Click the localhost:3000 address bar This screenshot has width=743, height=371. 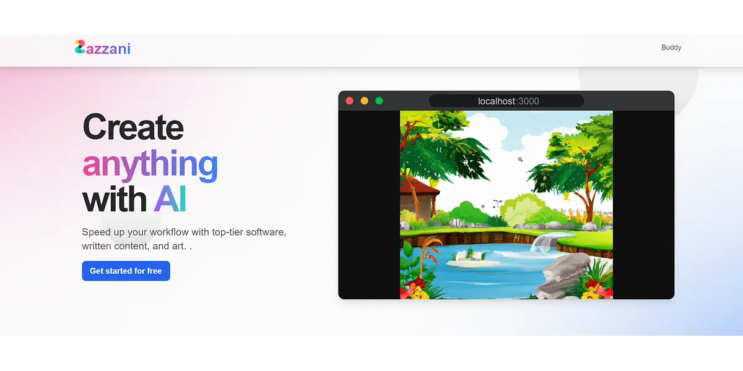pos(506,101)
